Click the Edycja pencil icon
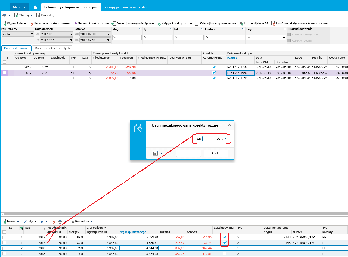The image size is (348, 257). pyautogui.click(x=24, y=221)
